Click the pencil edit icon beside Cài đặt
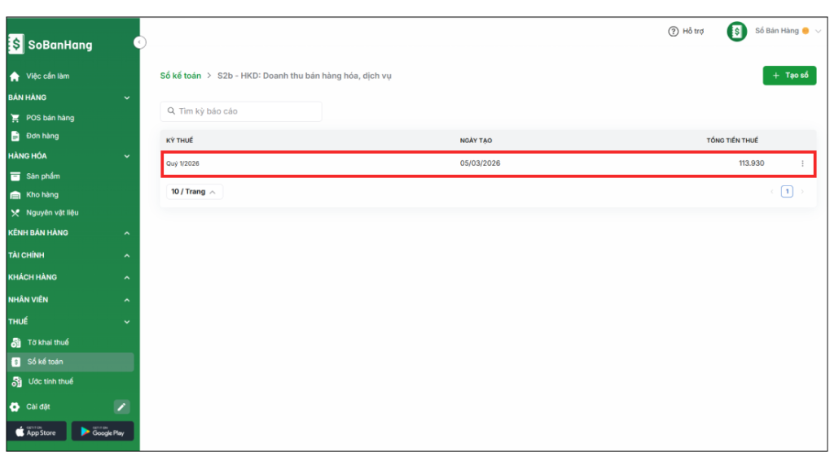The width and height of the screenshot is (834, 469). (121, 406)
